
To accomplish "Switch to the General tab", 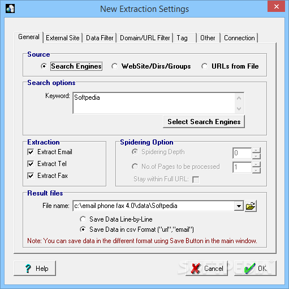I will (x=29, y=37).
